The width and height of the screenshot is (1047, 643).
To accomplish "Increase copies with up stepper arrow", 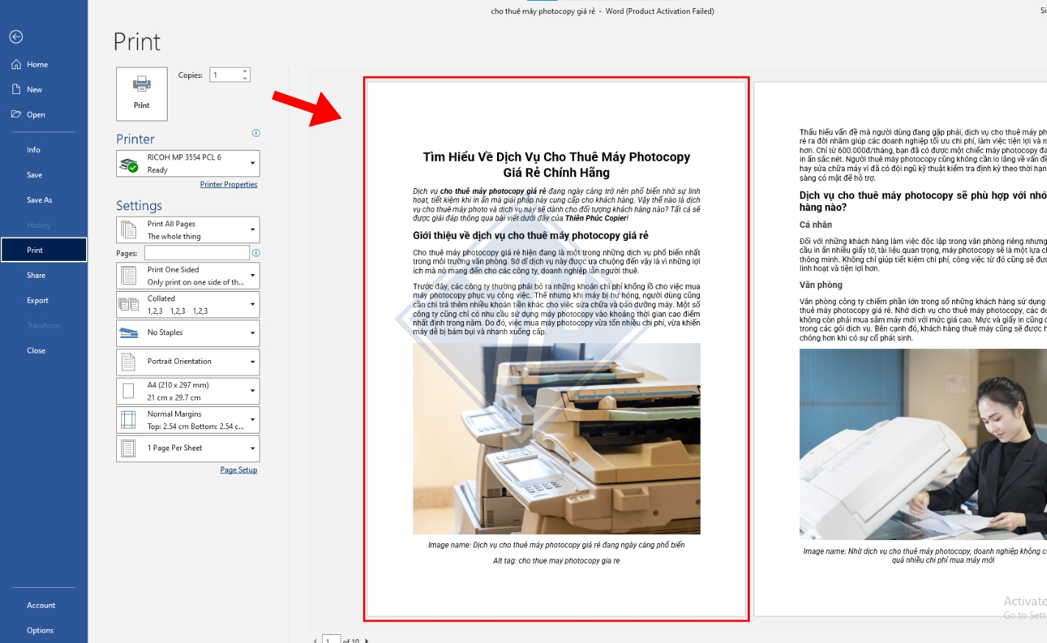I will point(245,71).
